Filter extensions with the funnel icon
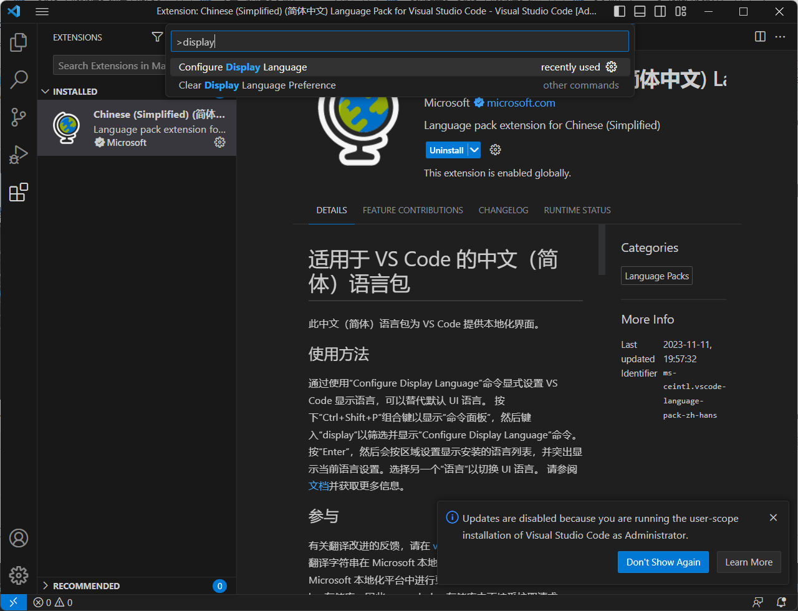 point(157,37)
